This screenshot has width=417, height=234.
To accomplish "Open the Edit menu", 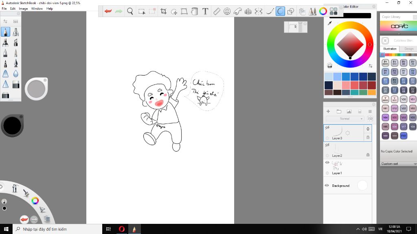I will pos(13,9).
